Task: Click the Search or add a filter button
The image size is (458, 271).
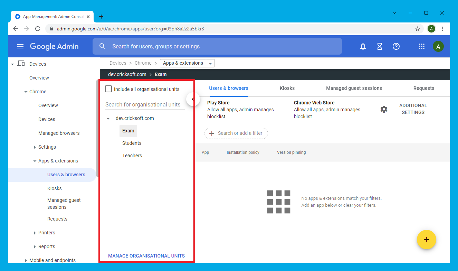Action: click(236, 133)
